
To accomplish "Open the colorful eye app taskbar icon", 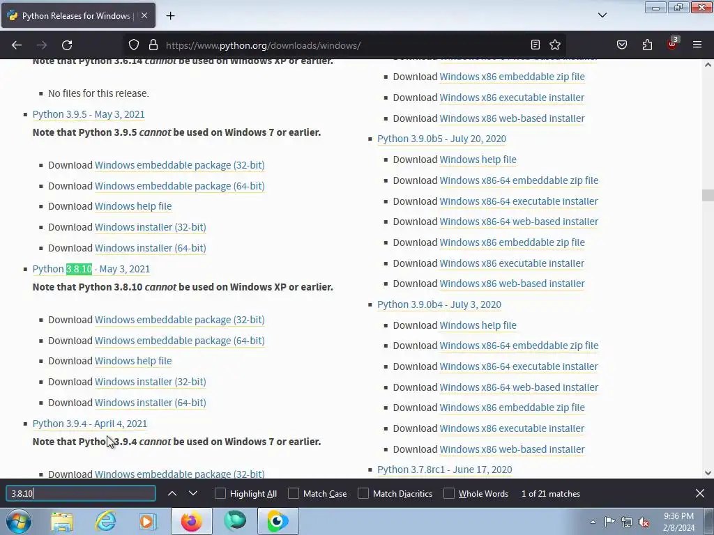I will coord(278,522).
